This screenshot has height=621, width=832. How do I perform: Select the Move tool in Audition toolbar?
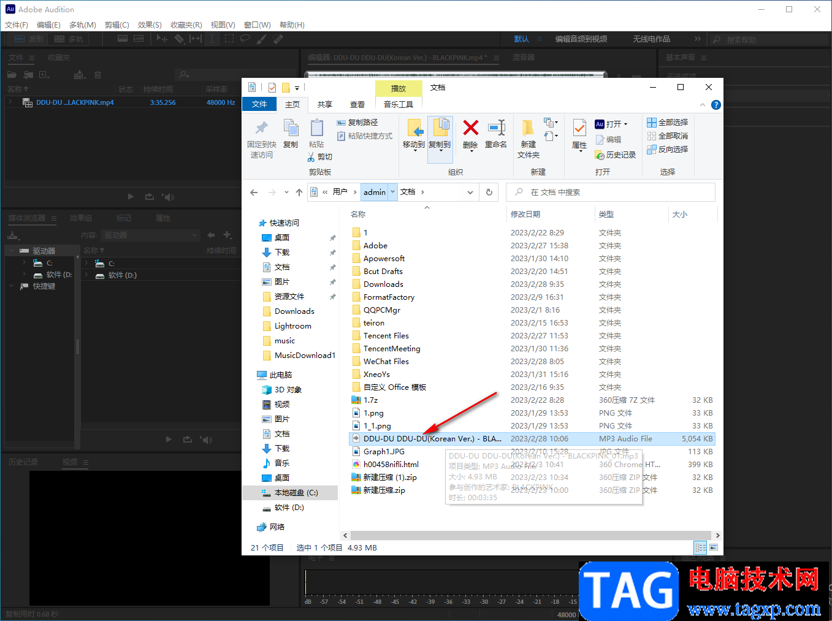point(162,39)
